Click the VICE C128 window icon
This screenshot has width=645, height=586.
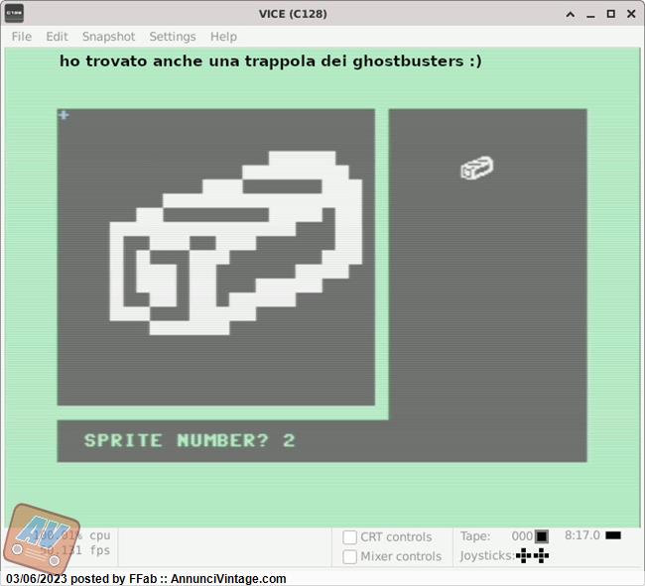coord(14,13)
